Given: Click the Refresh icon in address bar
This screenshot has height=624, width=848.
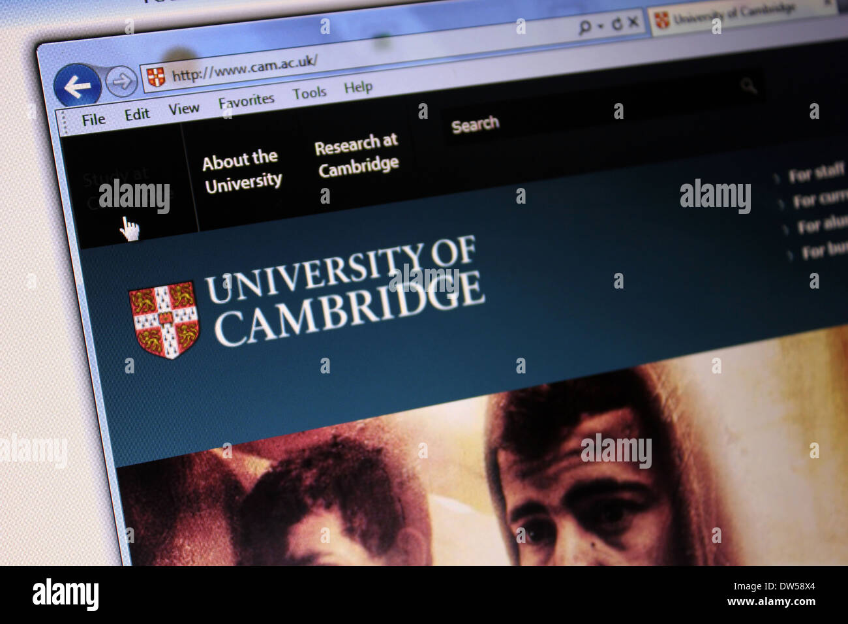Looking at the screenshot, I should click(618, 25).
